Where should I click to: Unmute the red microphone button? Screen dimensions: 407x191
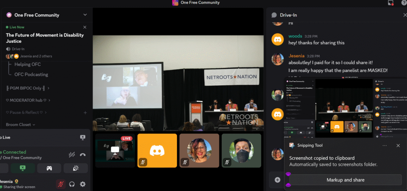[61, 184]
